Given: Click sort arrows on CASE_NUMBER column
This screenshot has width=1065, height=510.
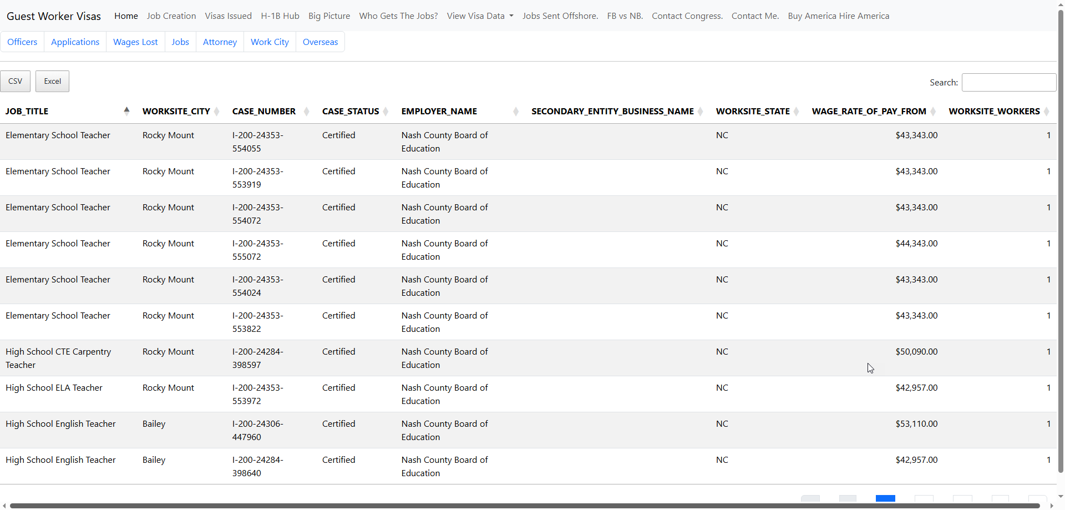Looking at the screenshot, I should (x=306, y=112).
